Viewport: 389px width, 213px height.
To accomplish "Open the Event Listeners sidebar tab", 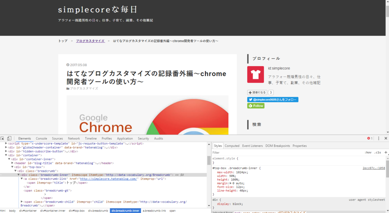I will pyautogui.click(x=252, y=146).
